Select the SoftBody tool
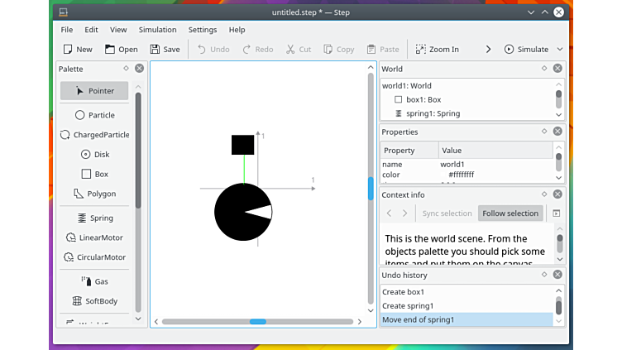Viewport: 622px width, 350px height. click(94, 301)
